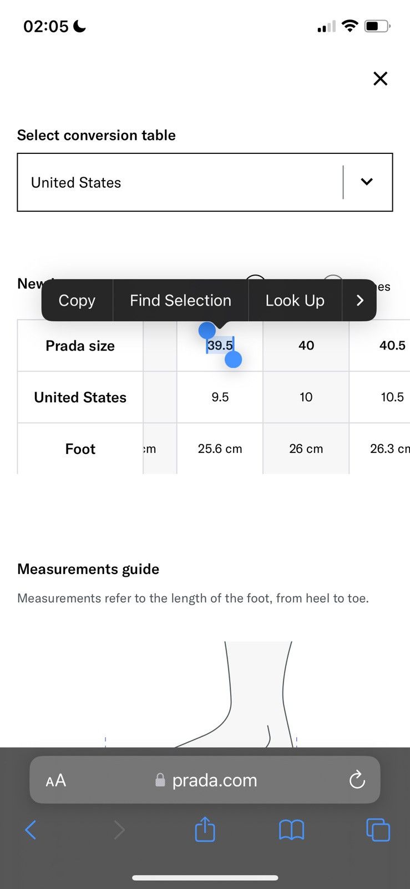This screenshot has width=410, height=889.
Task: Open the Safari share sheet icon
Action: (205, 829)
